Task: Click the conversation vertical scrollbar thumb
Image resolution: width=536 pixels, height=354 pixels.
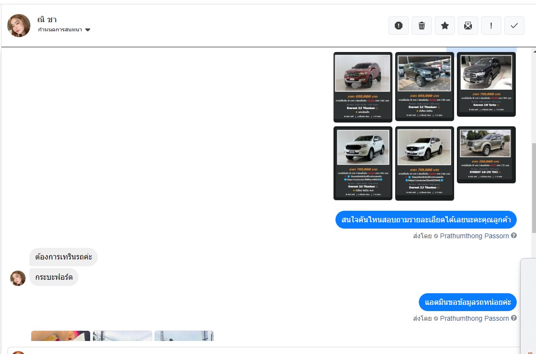Action: pos(534,188)
